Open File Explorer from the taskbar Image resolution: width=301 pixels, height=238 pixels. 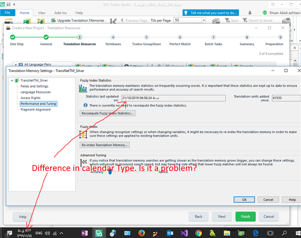coord(227,233)
